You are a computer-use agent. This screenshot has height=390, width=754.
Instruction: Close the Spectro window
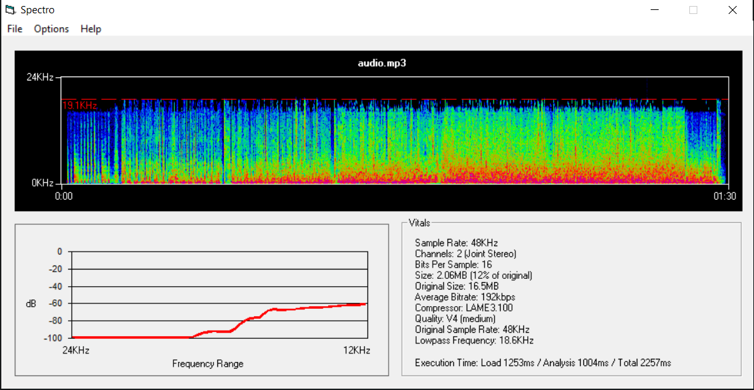point(732,10)
